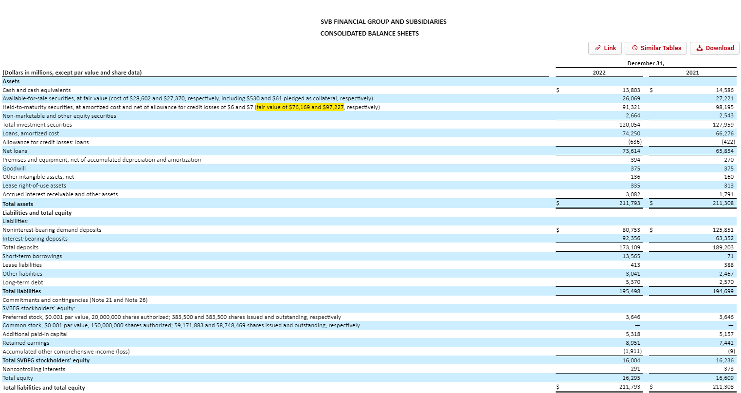
Task: Click 'Total investment securities' row label
Action: pyautogui.click(x=37, y=125)
